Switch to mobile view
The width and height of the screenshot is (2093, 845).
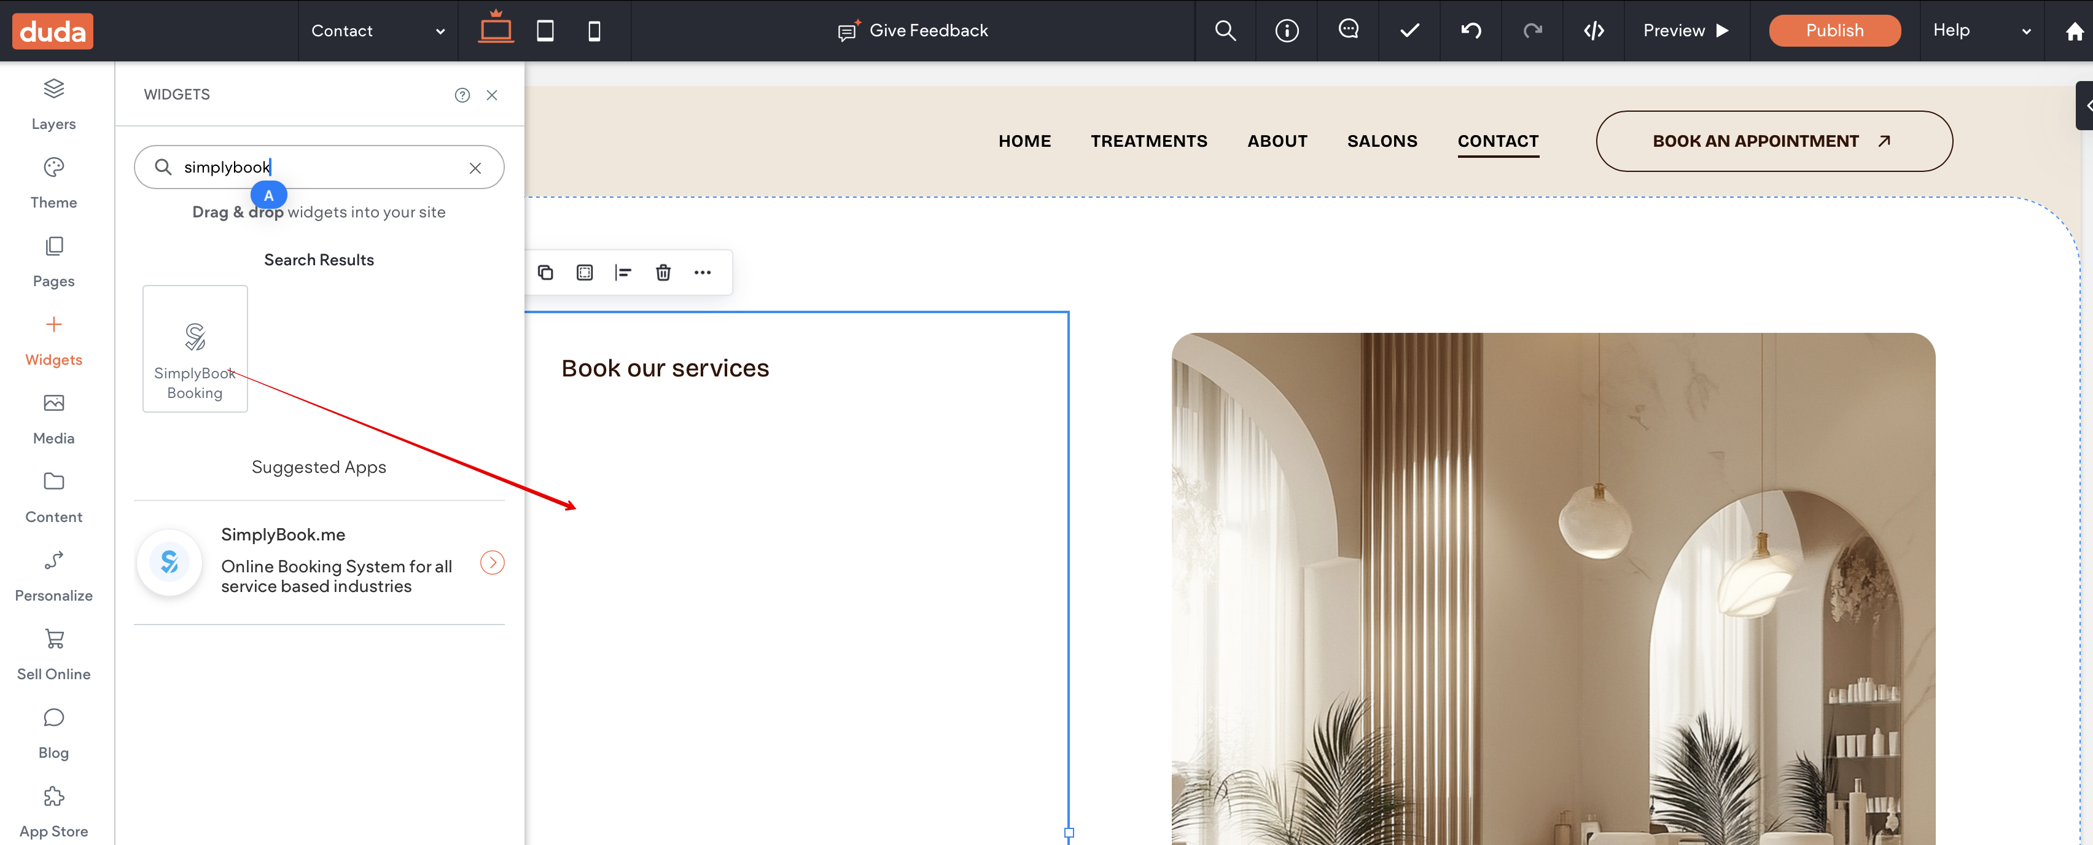point(594,31)
